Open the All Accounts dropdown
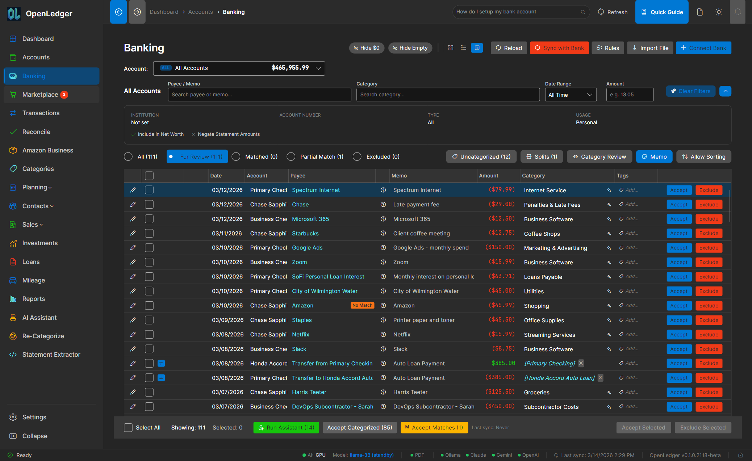 point(239,68)
